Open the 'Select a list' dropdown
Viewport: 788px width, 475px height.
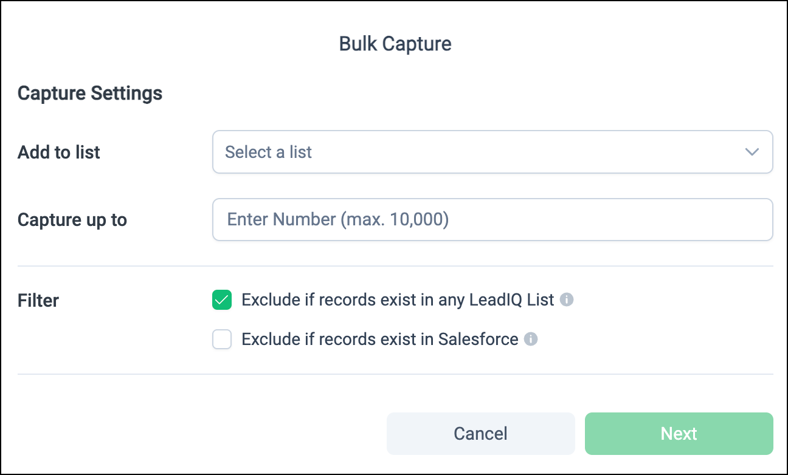click(492, 152)
